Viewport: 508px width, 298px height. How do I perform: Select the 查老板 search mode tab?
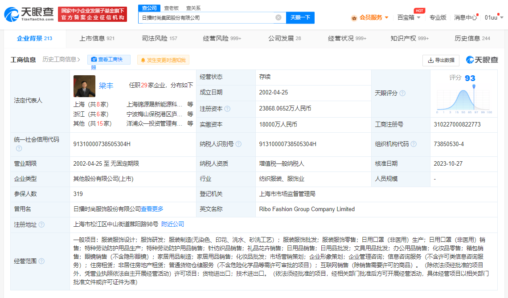pyautogui.click(x=171, y=8)
